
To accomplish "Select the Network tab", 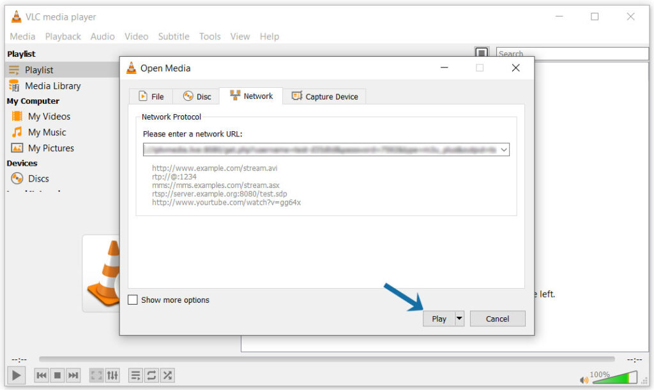I will pyautogui.click(x=251, y=96).
